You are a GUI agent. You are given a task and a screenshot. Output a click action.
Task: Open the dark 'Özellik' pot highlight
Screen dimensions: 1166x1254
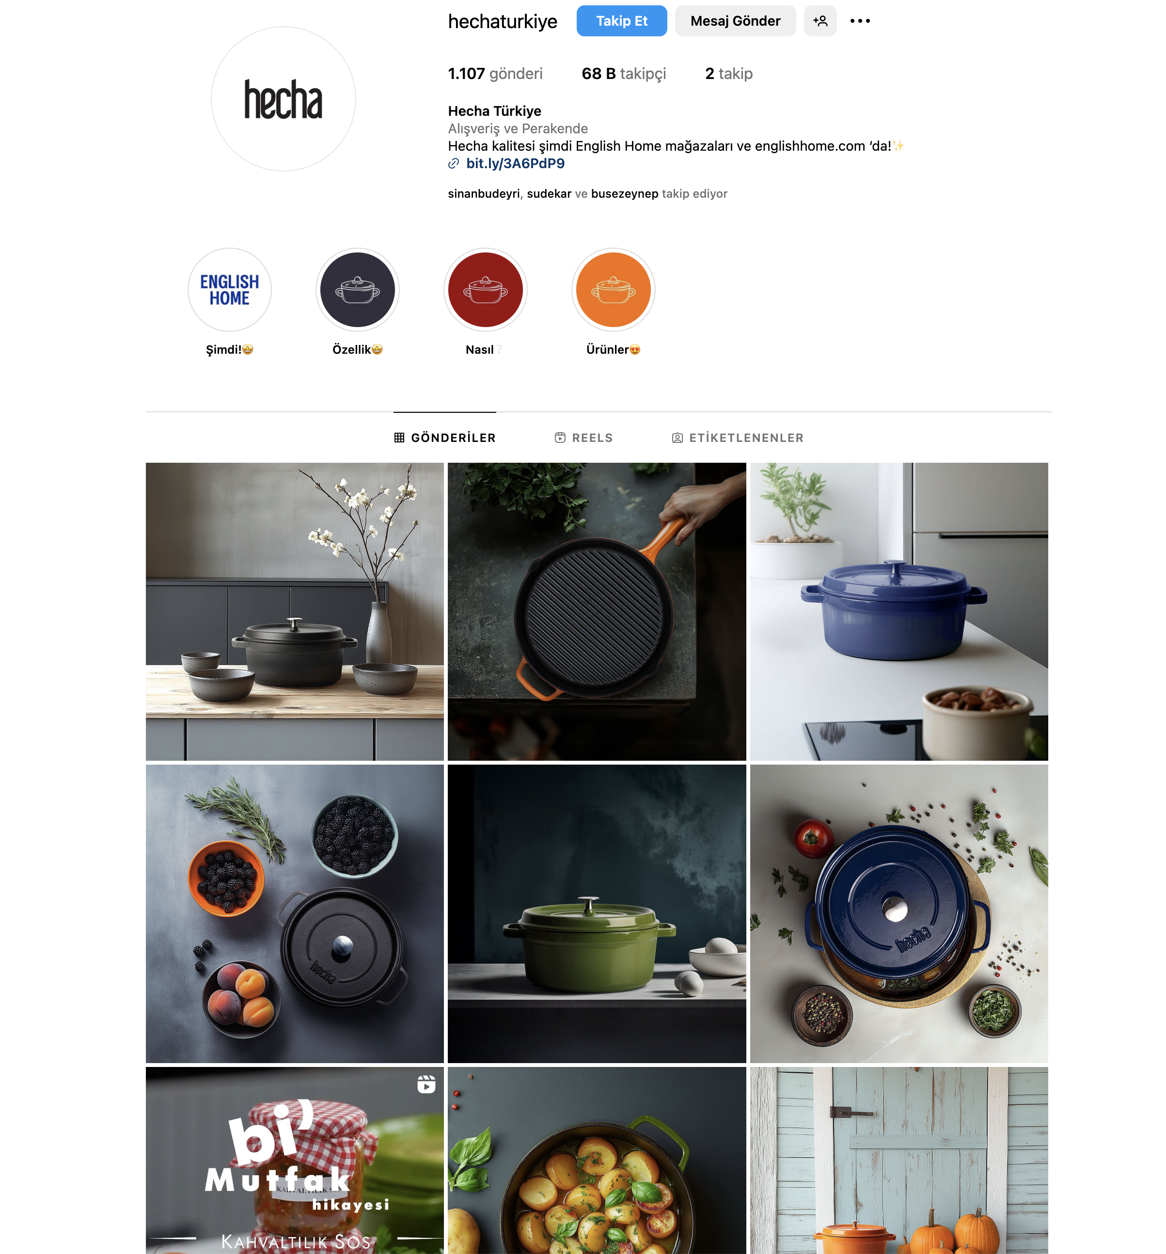358,290
